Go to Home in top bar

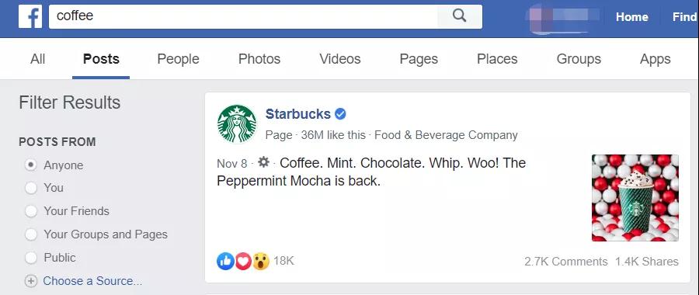coord(631,17)
